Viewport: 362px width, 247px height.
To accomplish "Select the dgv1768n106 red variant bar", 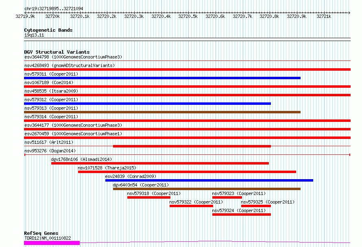I will pos(160,163).
